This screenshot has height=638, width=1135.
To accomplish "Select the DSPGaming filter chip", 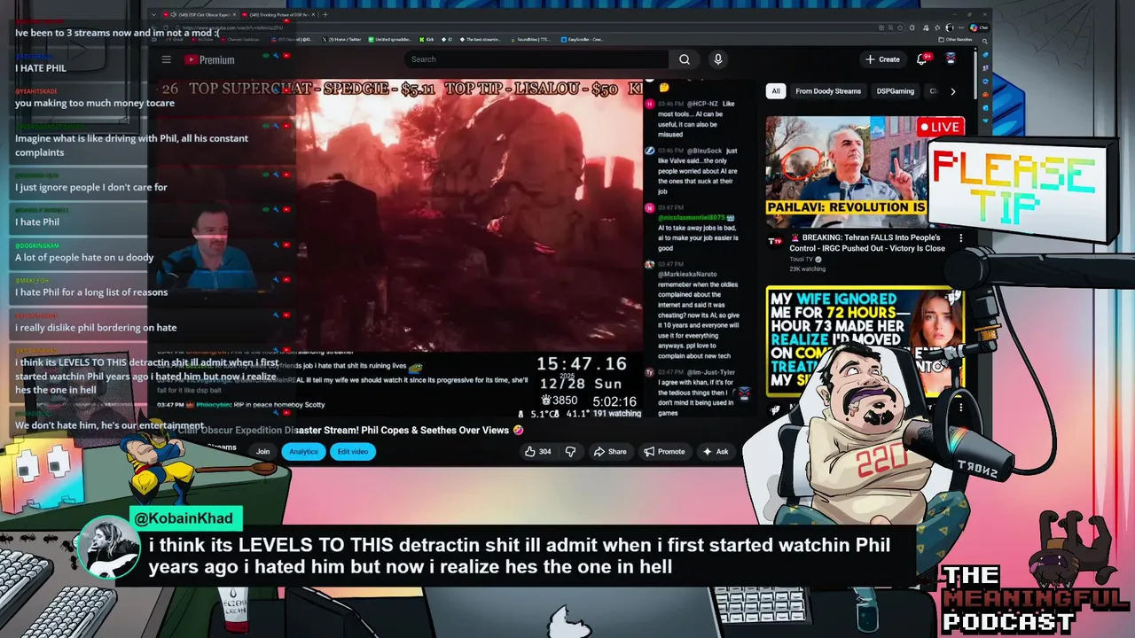I will (896, 91).
